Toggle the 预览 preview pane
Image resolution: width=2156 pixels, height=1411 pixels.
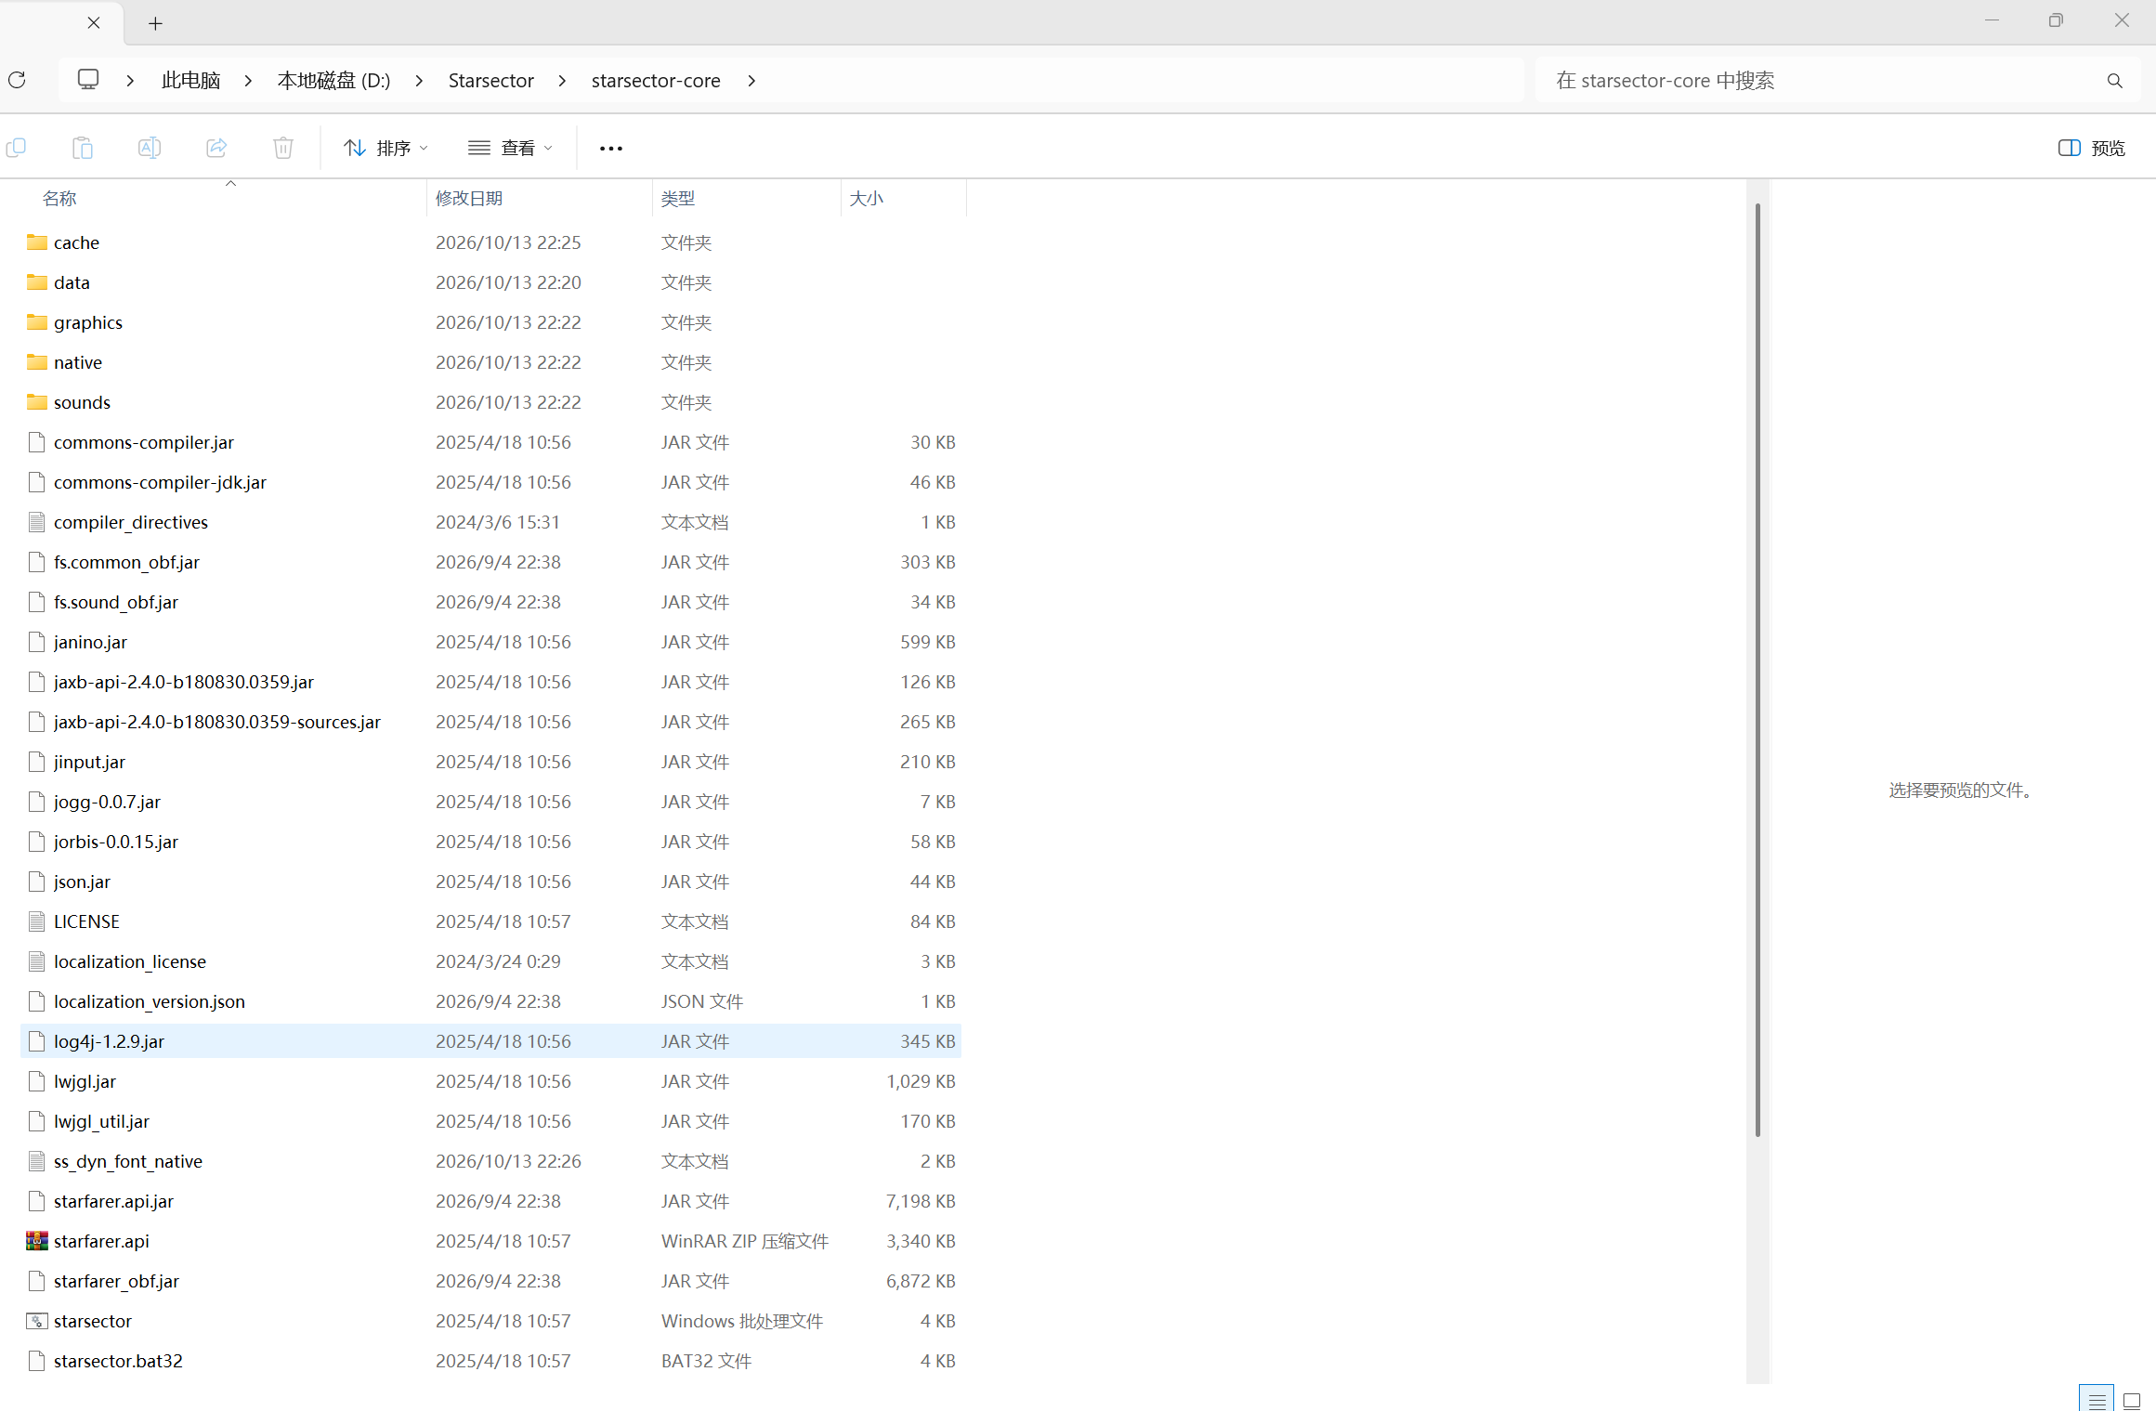click(2092, 148)
